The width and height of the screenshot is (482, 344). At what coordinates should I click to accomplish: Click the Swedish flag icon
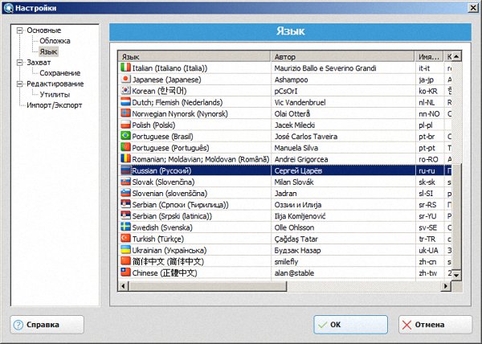click(125, 227)
